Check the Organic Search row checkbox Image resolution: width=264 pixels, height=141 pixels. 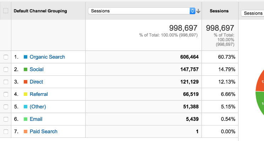(x=6, y=57)
